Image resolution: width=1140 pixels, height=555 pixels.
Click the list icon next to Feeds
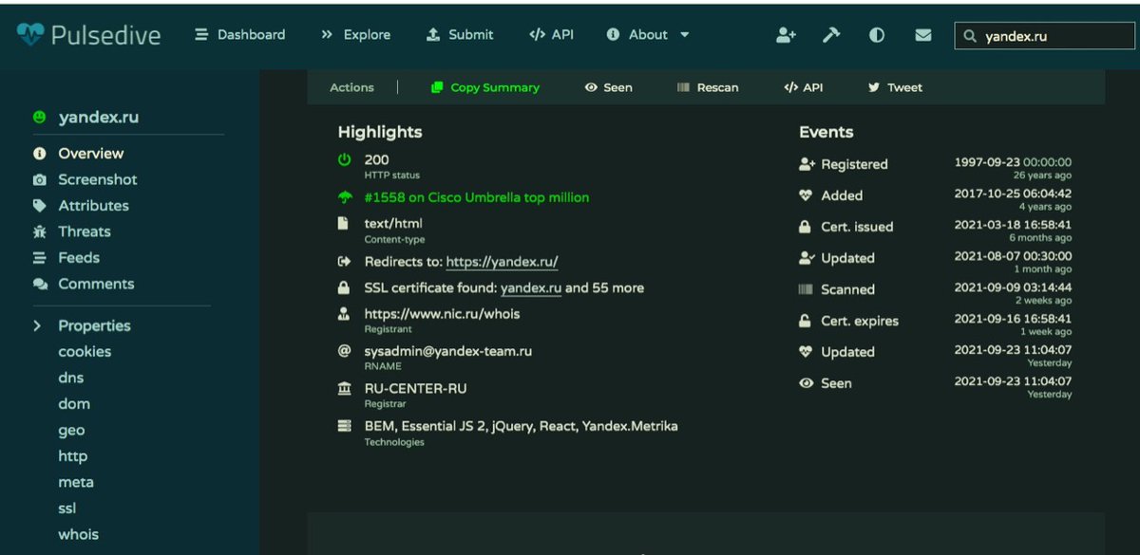pos(39,257)
